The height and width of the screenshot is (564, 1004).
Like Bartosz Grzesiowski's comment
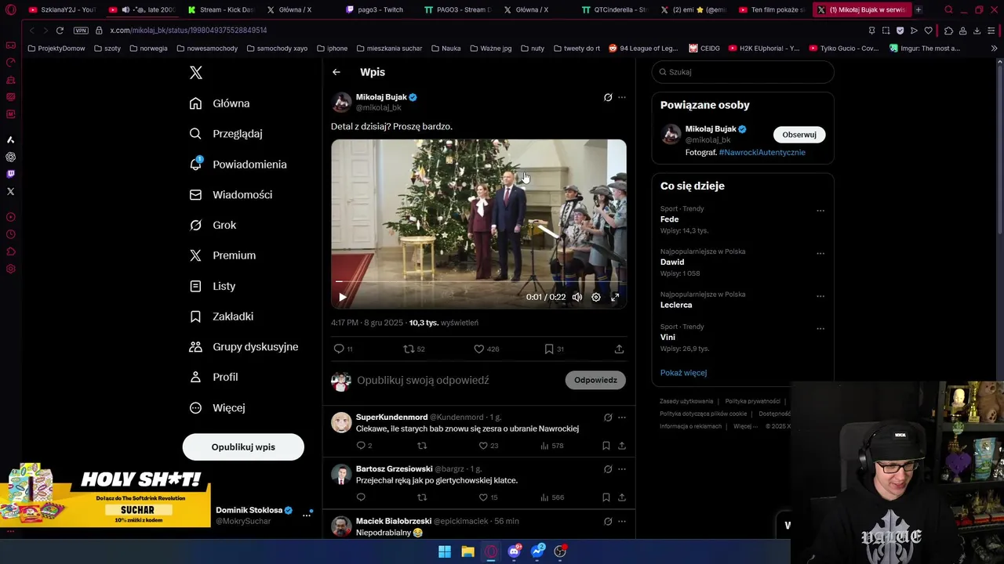click(x=490, y=497)
